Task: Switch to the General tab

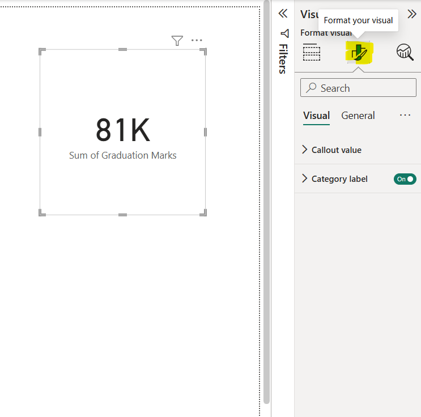Action: (358, 116)
